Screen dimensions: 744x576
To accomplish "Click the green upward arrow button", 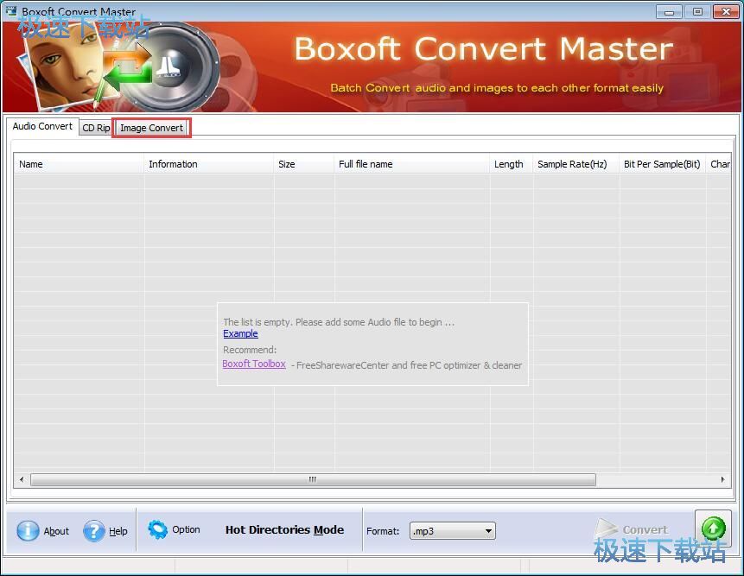I will pyautogui.click(x=713, y=529).
